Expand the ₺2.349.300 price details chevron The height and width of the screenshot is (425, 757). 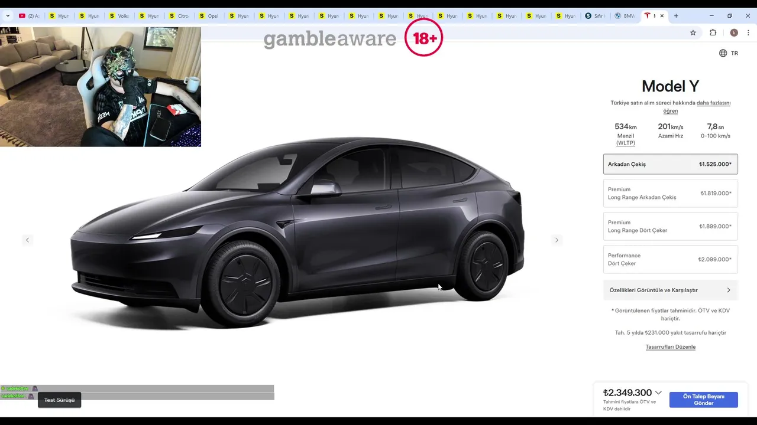[658, 393]
